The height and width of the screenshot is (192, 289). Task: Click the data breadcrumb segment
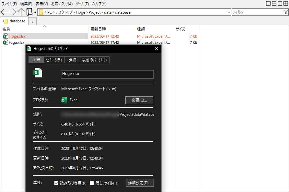108,12
